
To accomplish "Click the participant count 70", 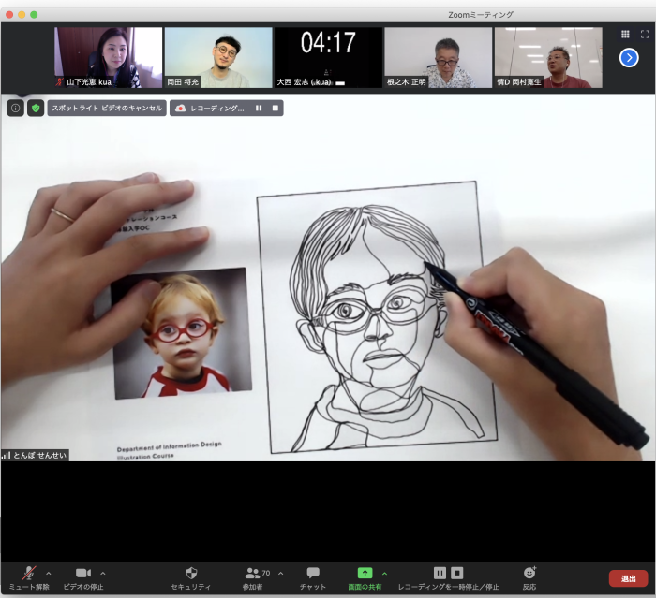I will 266,573.
